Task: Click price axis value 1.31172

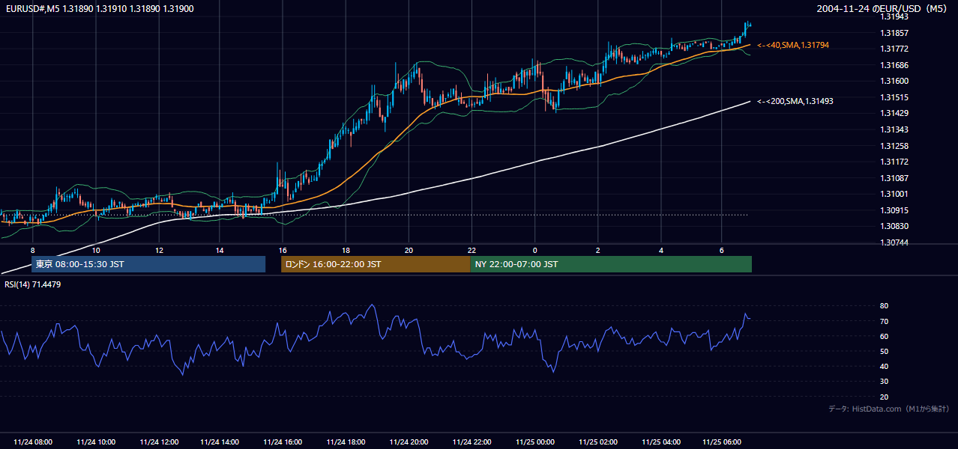Action: pyautogui.click(x=894, y=162)
